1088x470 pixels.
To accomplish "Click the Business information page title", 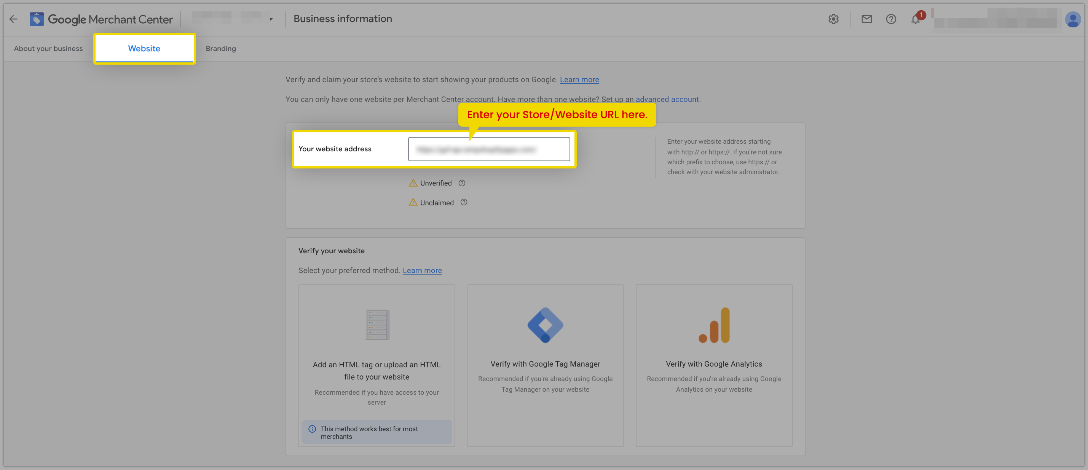I will coord(343,19).
